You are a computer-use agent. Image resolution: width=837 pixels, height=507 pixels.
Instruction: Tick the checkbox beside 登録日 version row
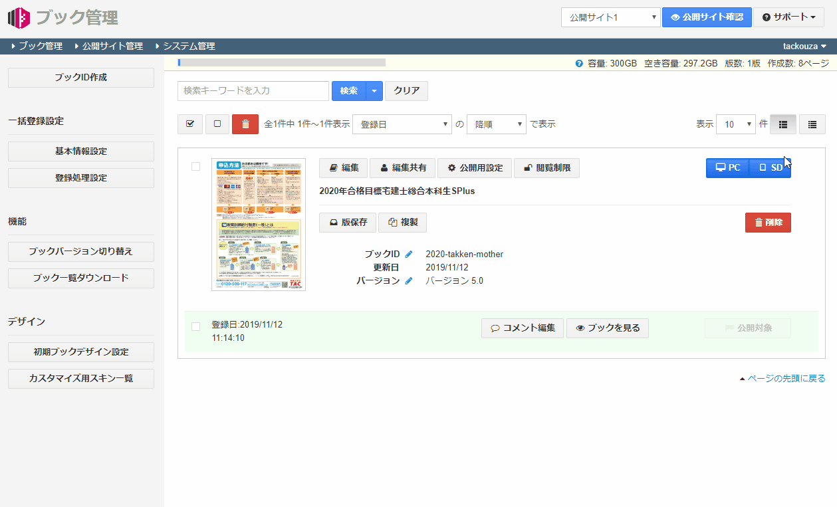coord(195,326)
